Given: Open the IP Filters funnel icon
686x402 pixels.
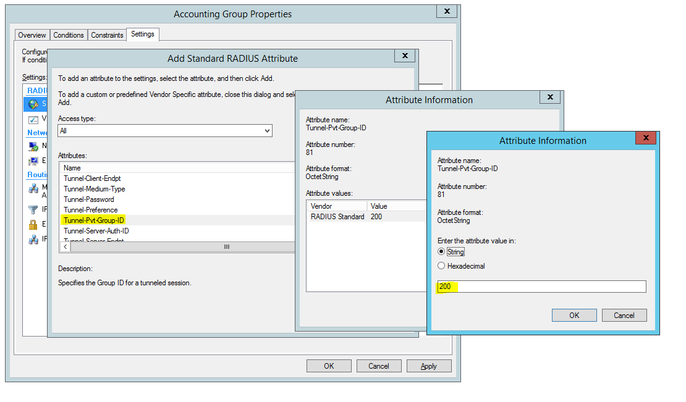Looking at the screenshot, I should (x=33, y=210).
